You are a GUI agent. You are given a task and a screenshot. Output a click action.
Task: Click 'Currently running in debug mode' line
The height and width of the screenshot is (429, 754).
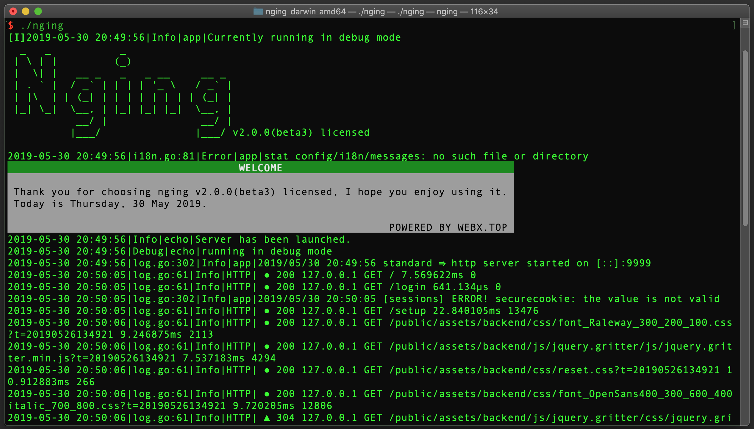[x=204, y=37]
